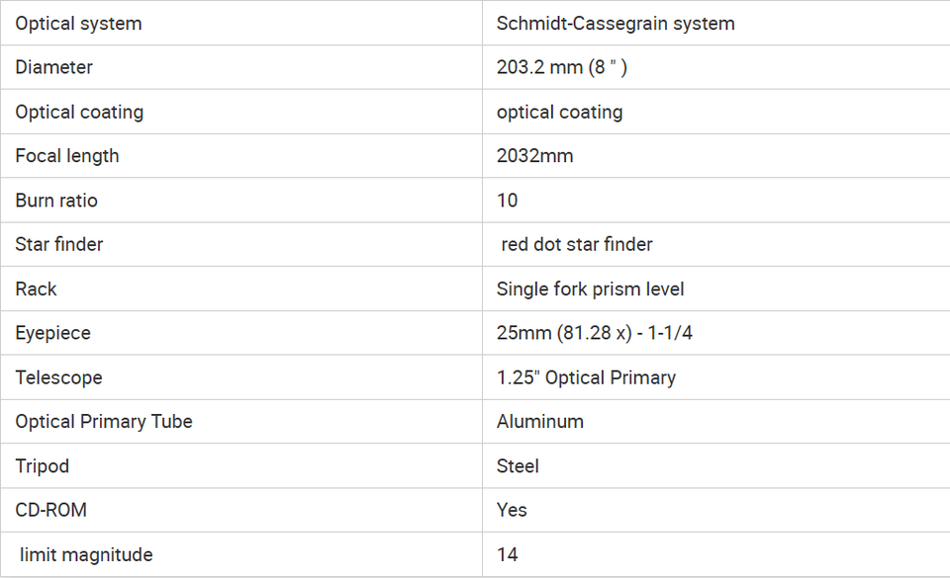This screenshot has width=950, height=578.
Task: Click the "Star finder" label cell
Action: [x=241, y=244]
